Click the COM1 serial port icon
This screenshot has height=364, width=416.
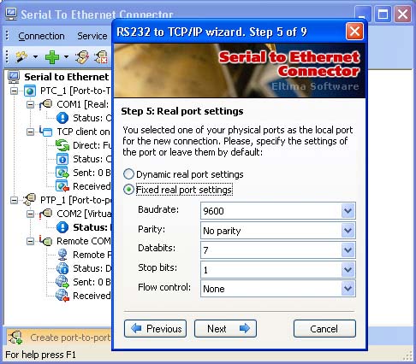45,104
